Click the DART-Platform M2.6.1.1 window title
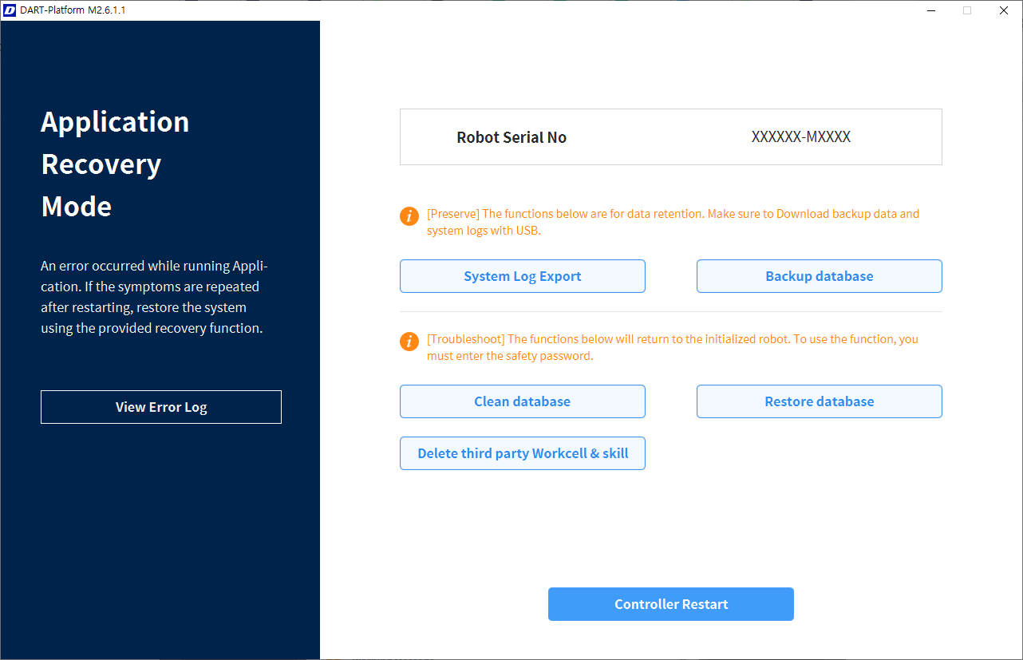 pyautogui.click(x=73, y=10)
